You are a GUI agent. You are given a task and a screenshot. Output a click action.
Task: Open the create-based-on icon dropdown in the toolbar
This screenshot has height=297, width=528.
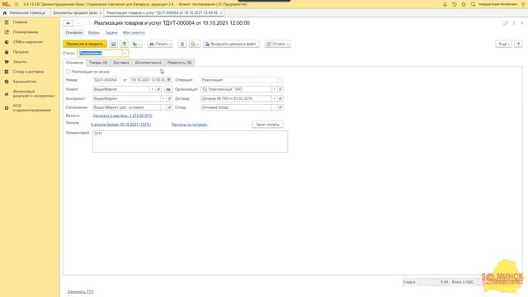[136, 44]
